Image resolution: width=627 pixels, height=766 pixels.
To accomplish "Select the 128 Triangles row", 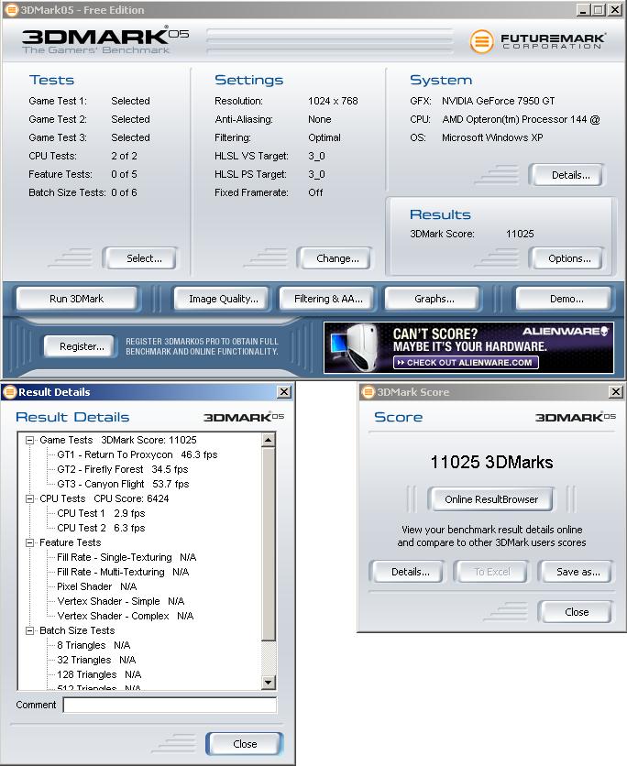I will (99, 674).
